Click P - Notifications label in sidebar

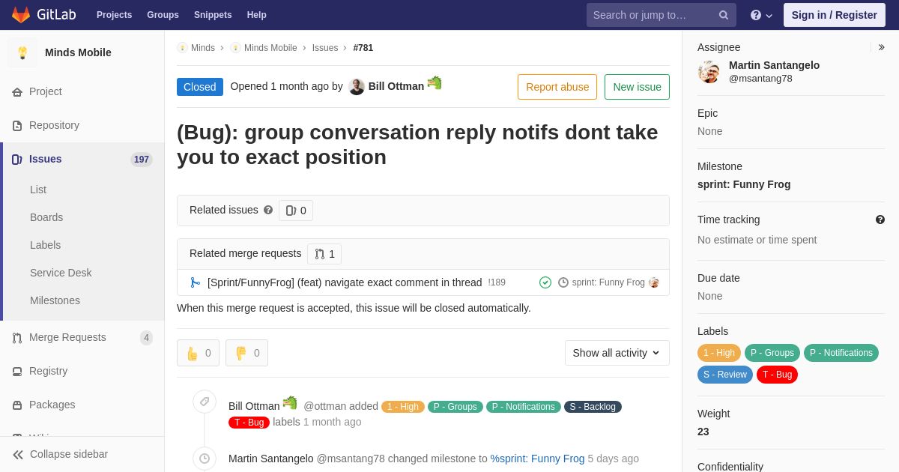click(x=841, y=353)
